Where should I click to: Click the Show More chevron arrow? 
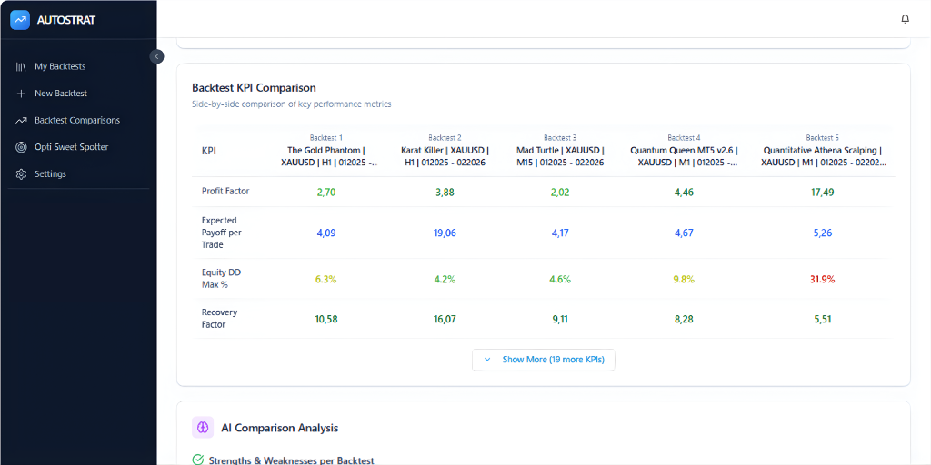(487, 360)
